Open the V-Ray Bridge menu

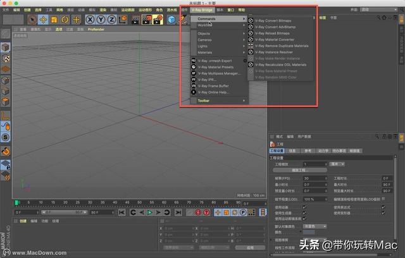pyautogui.click(x=202, y=10)
